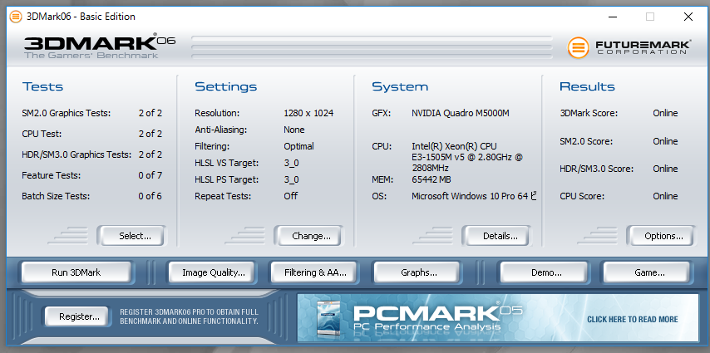710x353 pixels.
Task: Click the Batch Size Tests '0 of 6' value
Action: [x=150, y=196]
